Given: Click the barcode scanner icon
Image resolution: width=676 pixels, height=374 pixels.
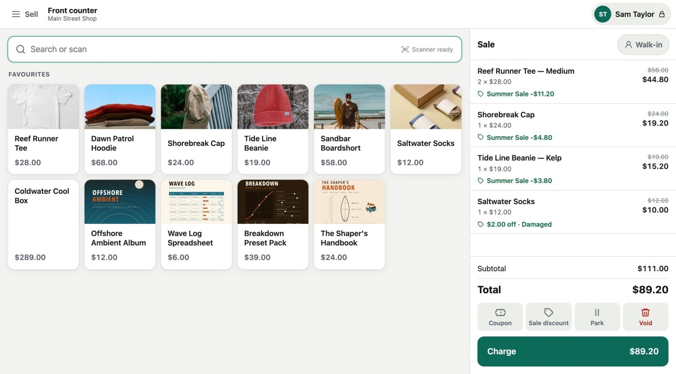Looking at the screenshot, I should (x=405, y=49).
